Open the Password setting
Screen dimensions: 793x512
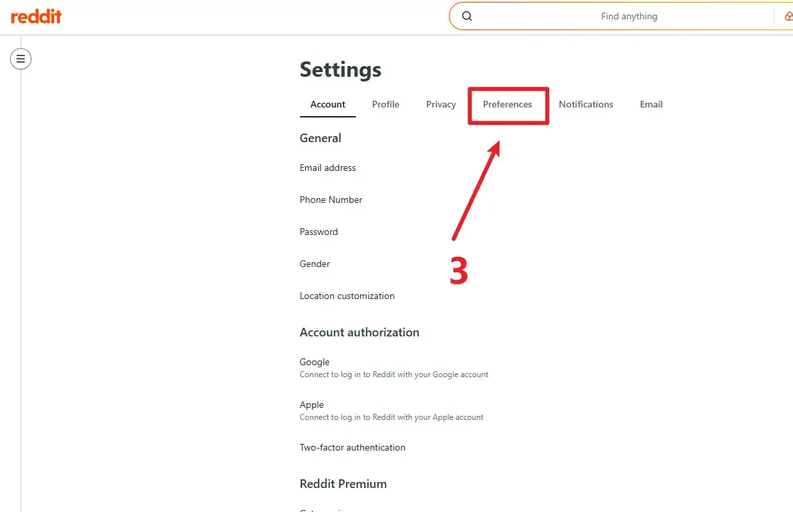[319, 232]
